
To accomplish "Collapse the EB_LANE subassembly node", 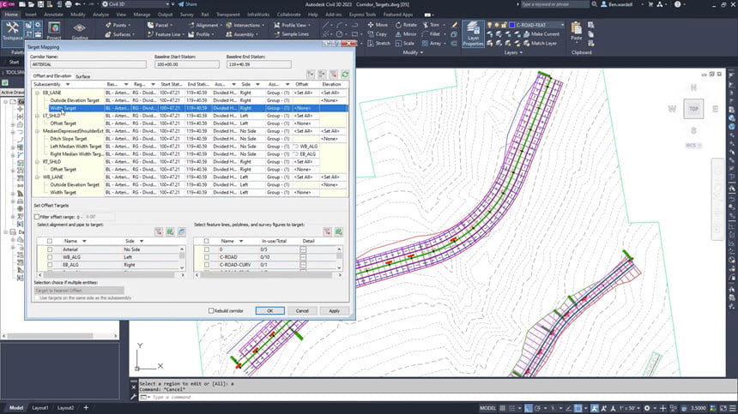I will [37, 93].
